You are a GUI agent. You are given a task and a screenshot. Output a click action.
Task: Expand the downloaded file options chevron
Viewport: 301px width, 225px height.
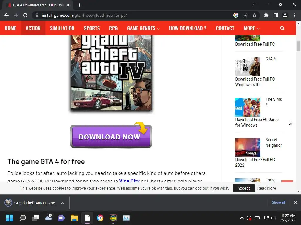tap(63, 203)
